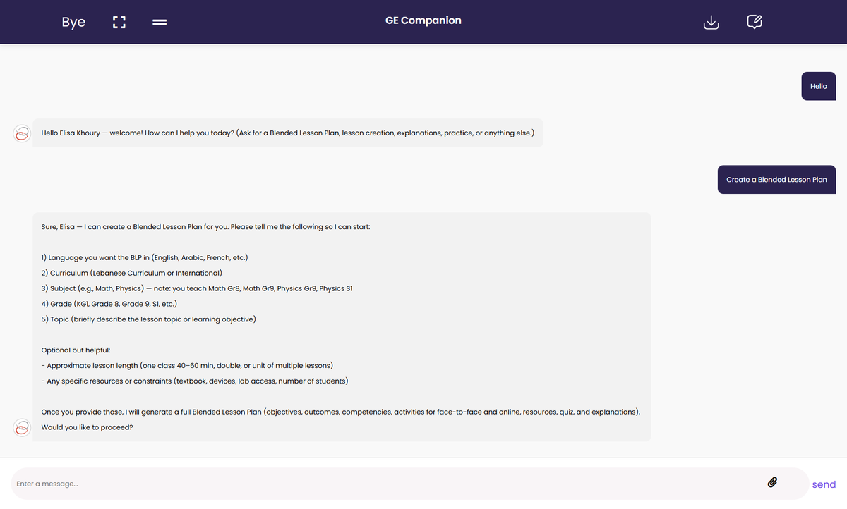Attach a file using the paperclip icon
Viewport: 847px width, 509px height.
pyautogui.click(x=772, y=483)
